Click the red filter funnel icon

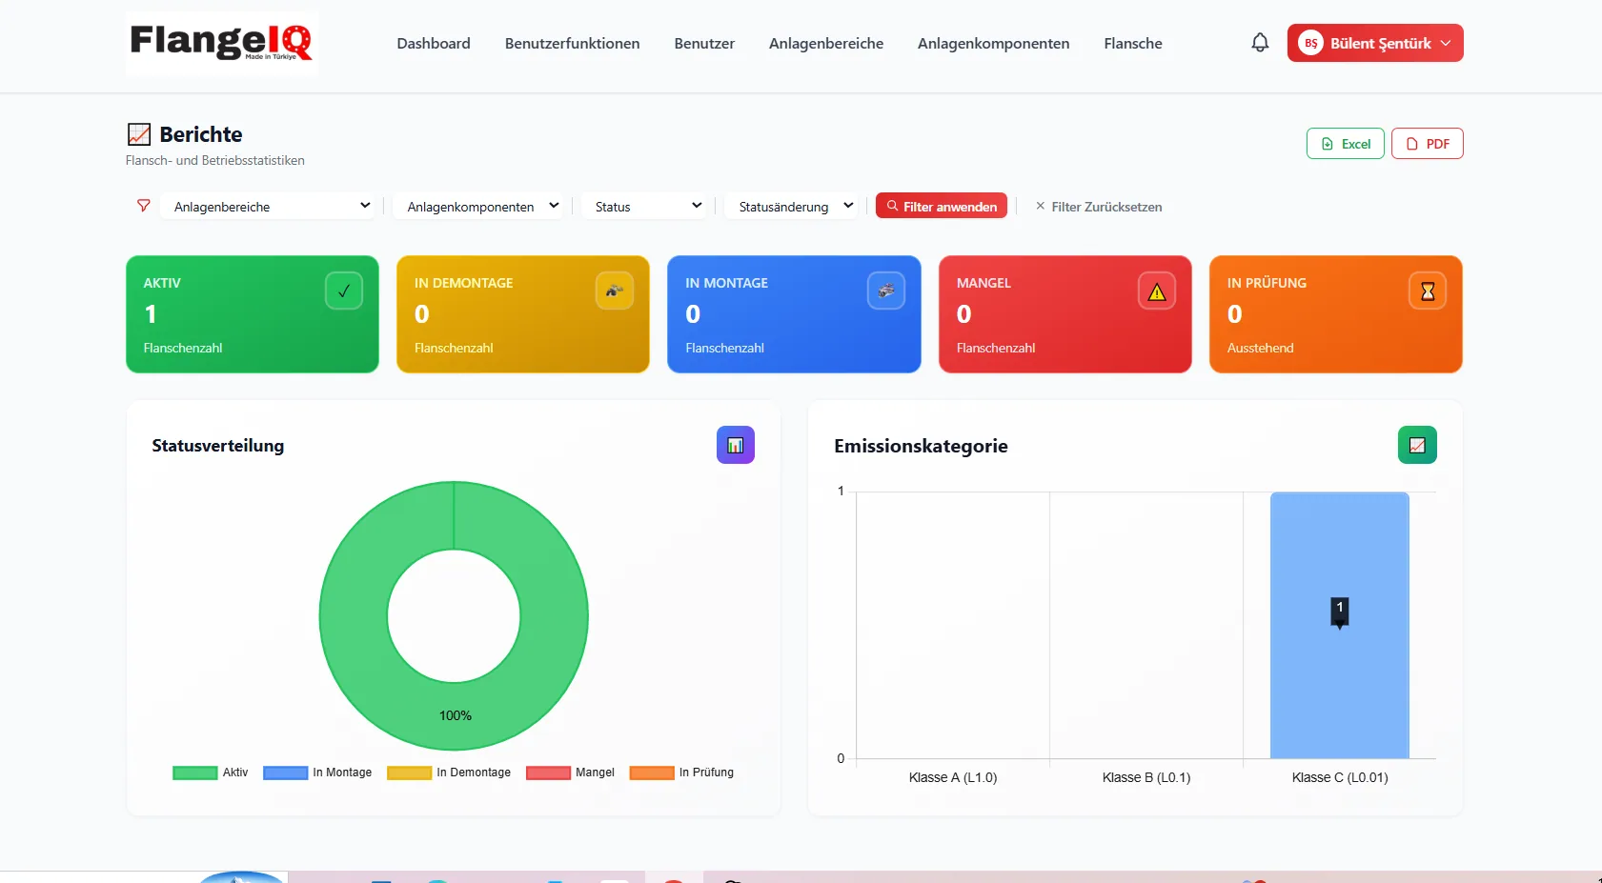tap(144, 206)
